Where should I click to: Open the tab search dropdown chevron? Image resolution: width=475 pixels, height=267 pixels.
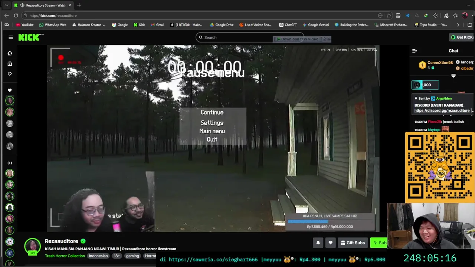(6, 5)
